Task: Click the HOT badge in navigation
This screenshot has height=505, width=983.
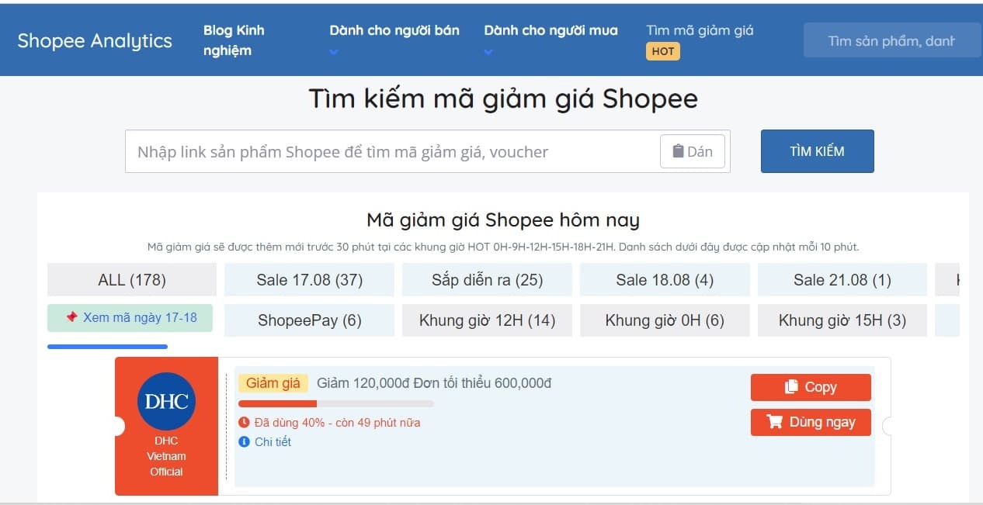Action: (662, 51)
